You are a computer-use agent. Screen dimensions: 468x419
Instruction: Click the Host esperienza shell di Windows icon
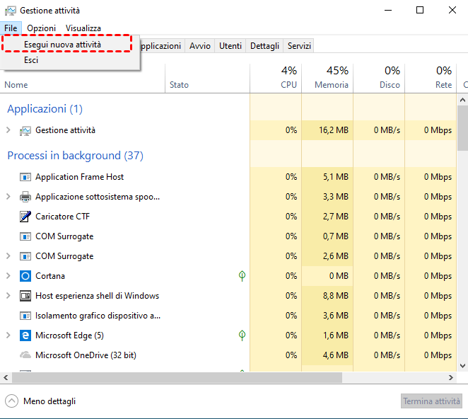pos(25,296)
